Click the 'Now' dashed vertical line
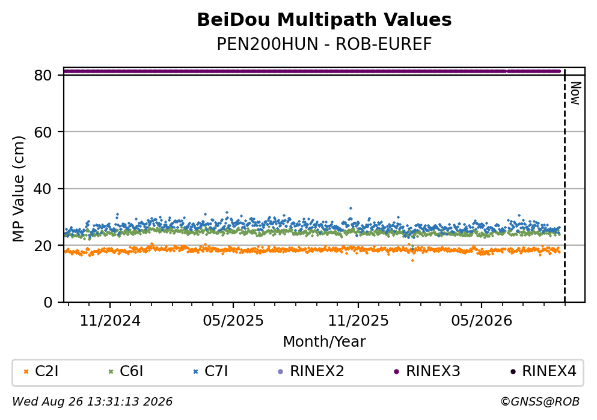Screen dimensions: 597x420 pos(565,185)
